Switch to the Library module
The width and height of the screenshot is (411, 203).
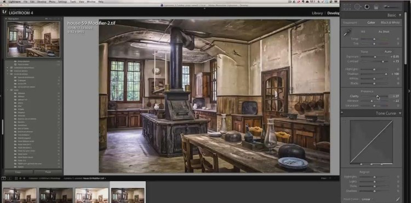317,13
